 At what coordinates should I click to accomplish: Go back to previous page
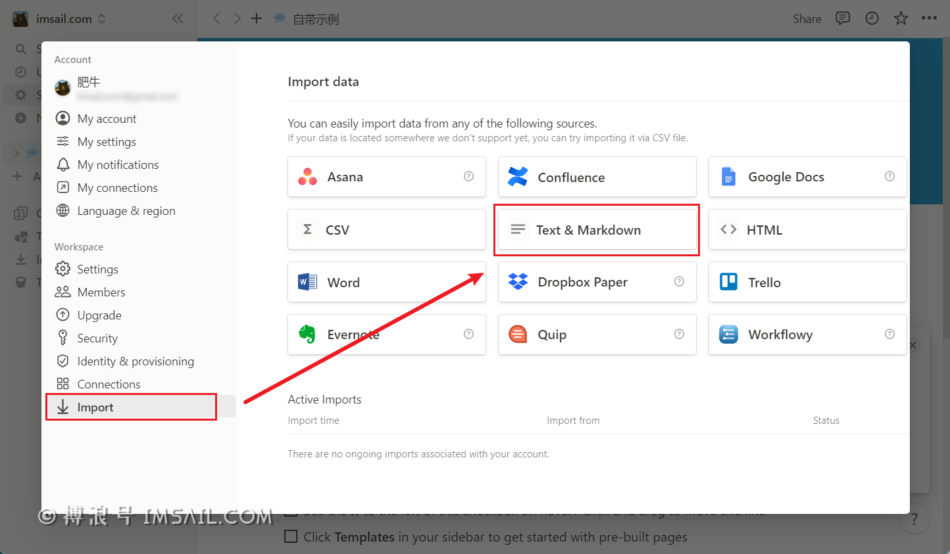[x=216, y=18]
